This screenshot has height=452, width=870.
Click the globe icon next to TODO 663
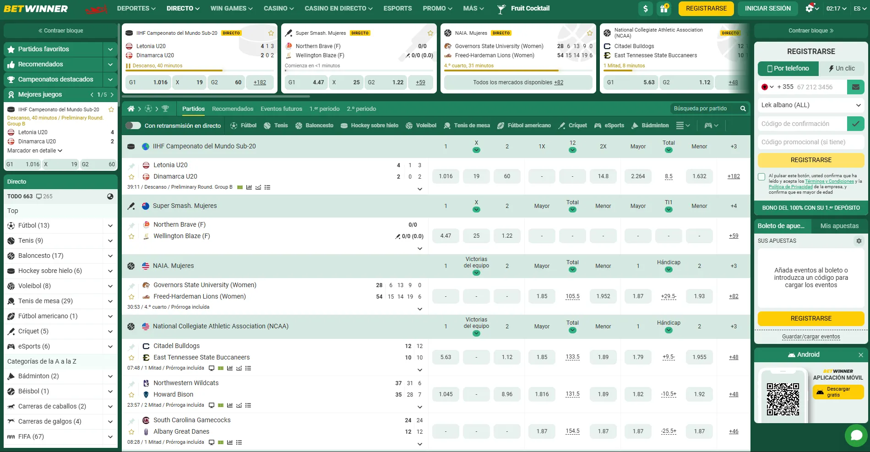(x=110, y=196)
